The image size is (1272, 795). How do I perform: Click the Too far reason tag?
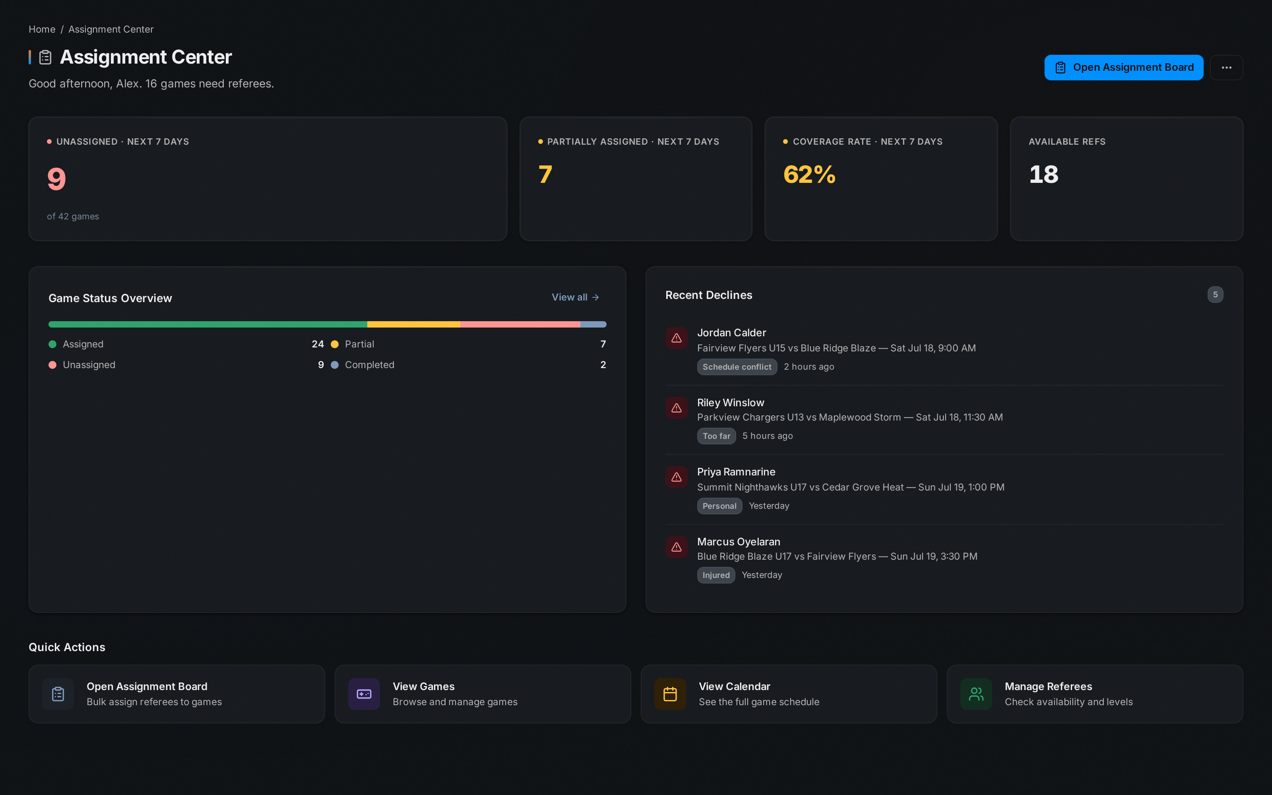716,436
